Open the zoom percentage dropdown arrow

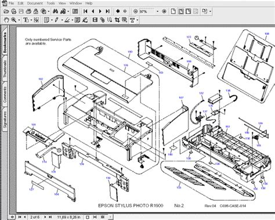(x=158, y=12)
